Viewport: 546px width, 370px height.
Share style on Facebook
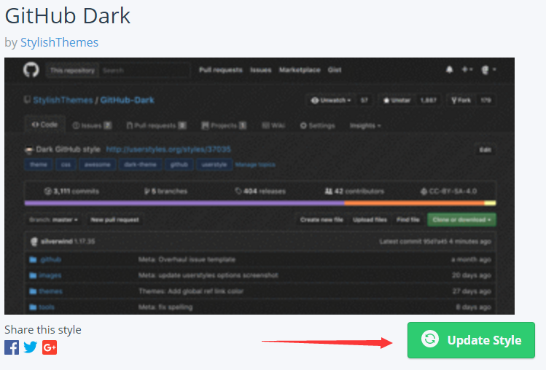click(12, 347)
